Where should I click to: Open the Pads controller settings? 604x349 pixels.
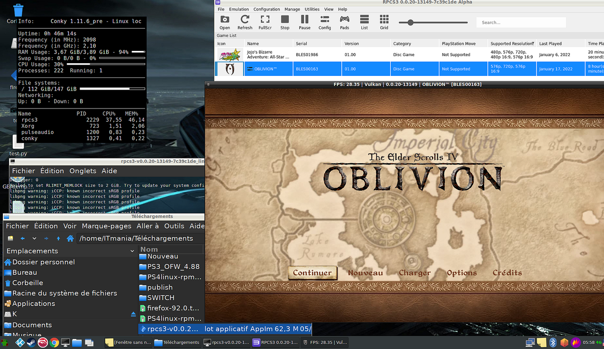pyautogui.click(x=344, y=22)
